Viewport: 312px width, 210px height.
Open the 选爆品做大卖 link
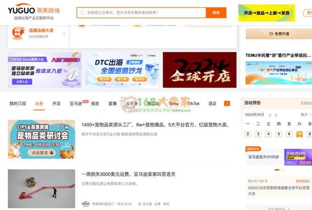41,30
